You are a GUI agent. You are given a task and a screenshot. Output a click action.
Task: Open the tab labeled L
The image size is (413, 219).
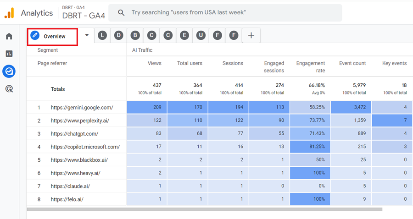pos(102,35)
